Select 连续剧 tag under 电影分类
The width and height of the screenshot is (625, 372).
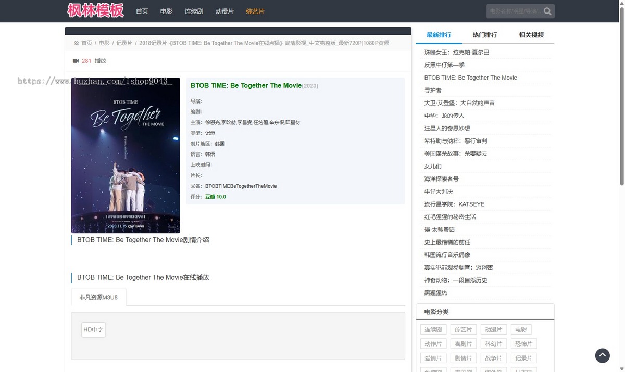[x=433, y=329]
